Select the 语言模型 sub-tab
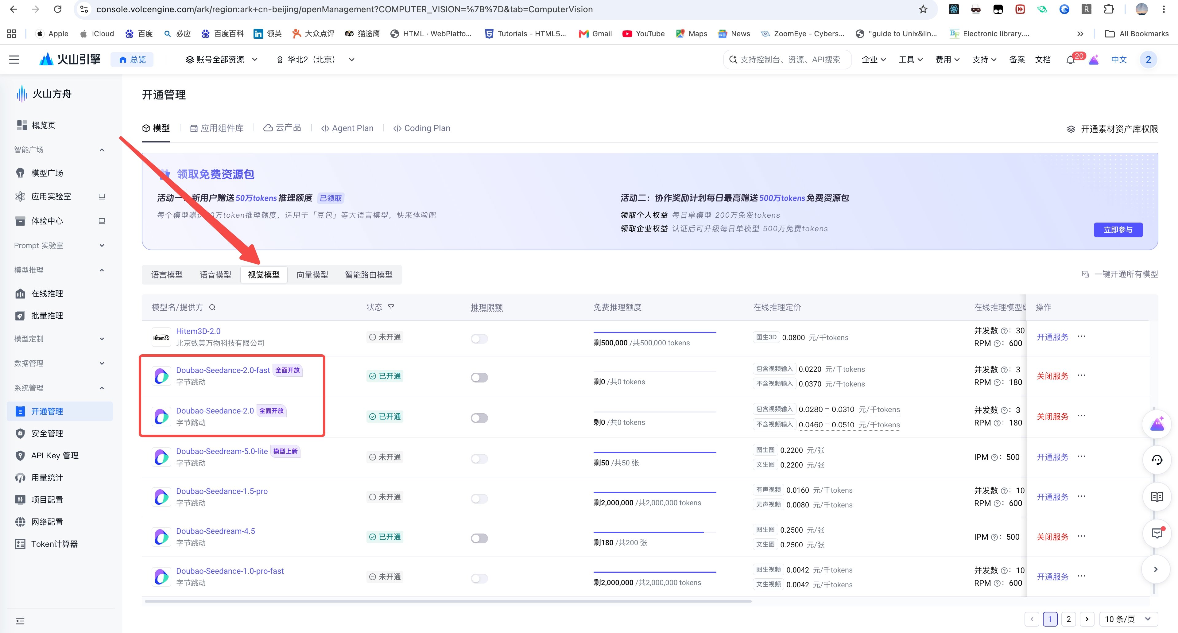The width and height of the screenshot is (1178, 633). [x=167, y=274]
